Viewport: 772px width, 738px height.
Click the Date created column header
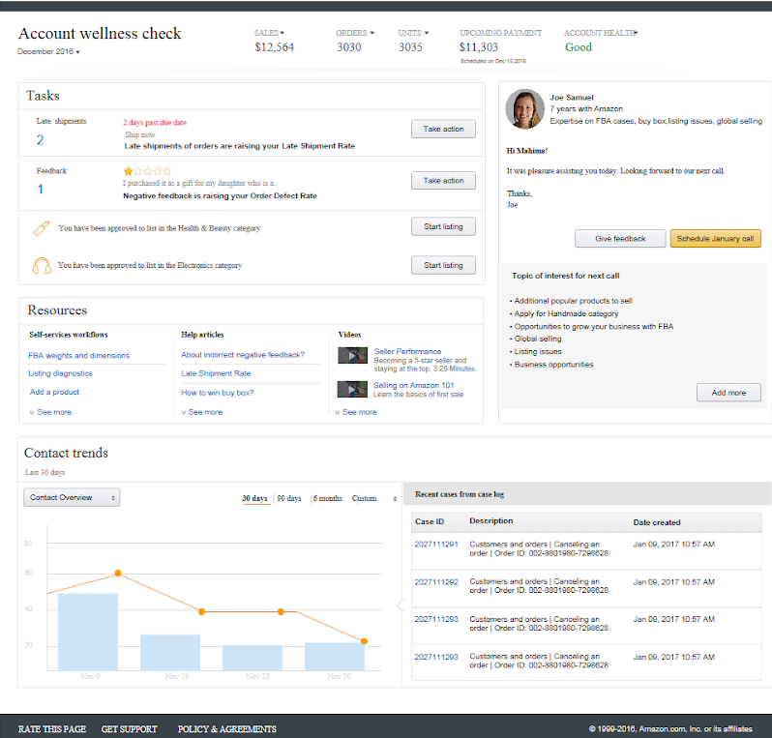tap(657, 522)
